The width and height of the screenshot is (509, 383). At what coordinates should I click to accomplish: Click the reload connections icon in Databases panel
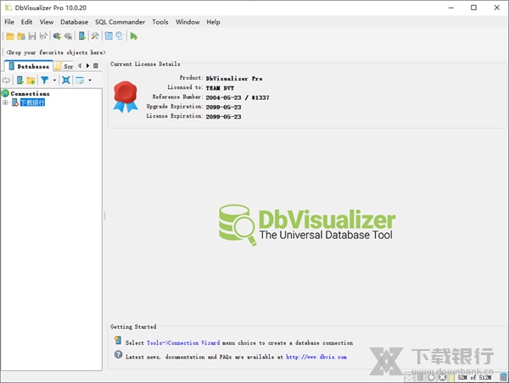(6, 80)
